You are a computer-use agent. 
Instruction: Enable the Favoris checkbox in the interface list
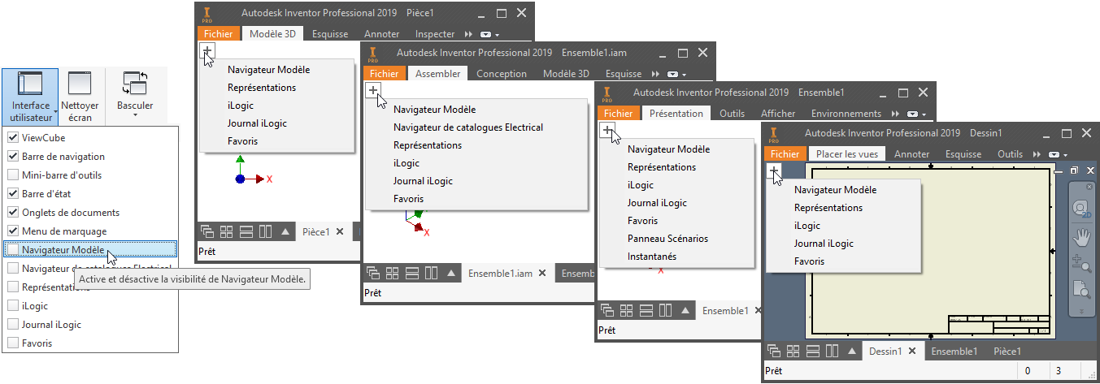coord(13,343)
